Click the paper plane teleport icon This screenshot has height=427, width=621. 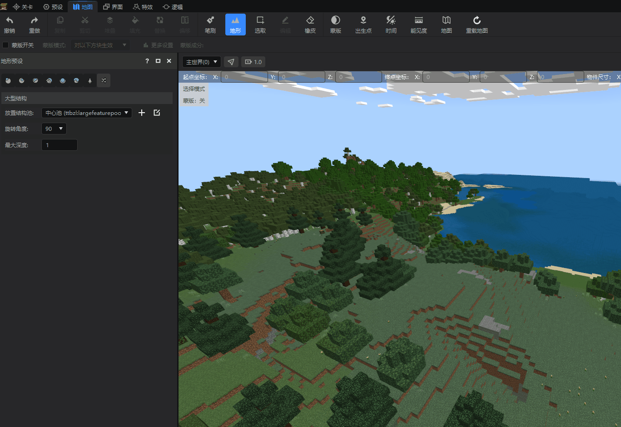coord(231,62)
